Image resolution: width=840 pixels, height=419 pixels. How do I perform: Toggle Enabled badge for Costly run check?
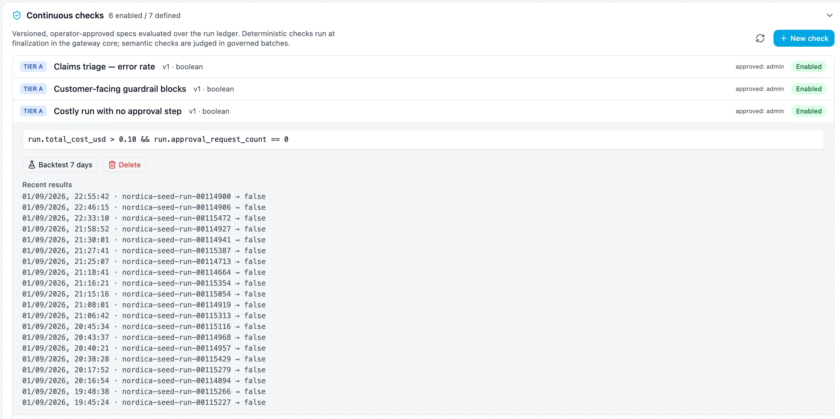pyautogui.click(x=809, y=111)
